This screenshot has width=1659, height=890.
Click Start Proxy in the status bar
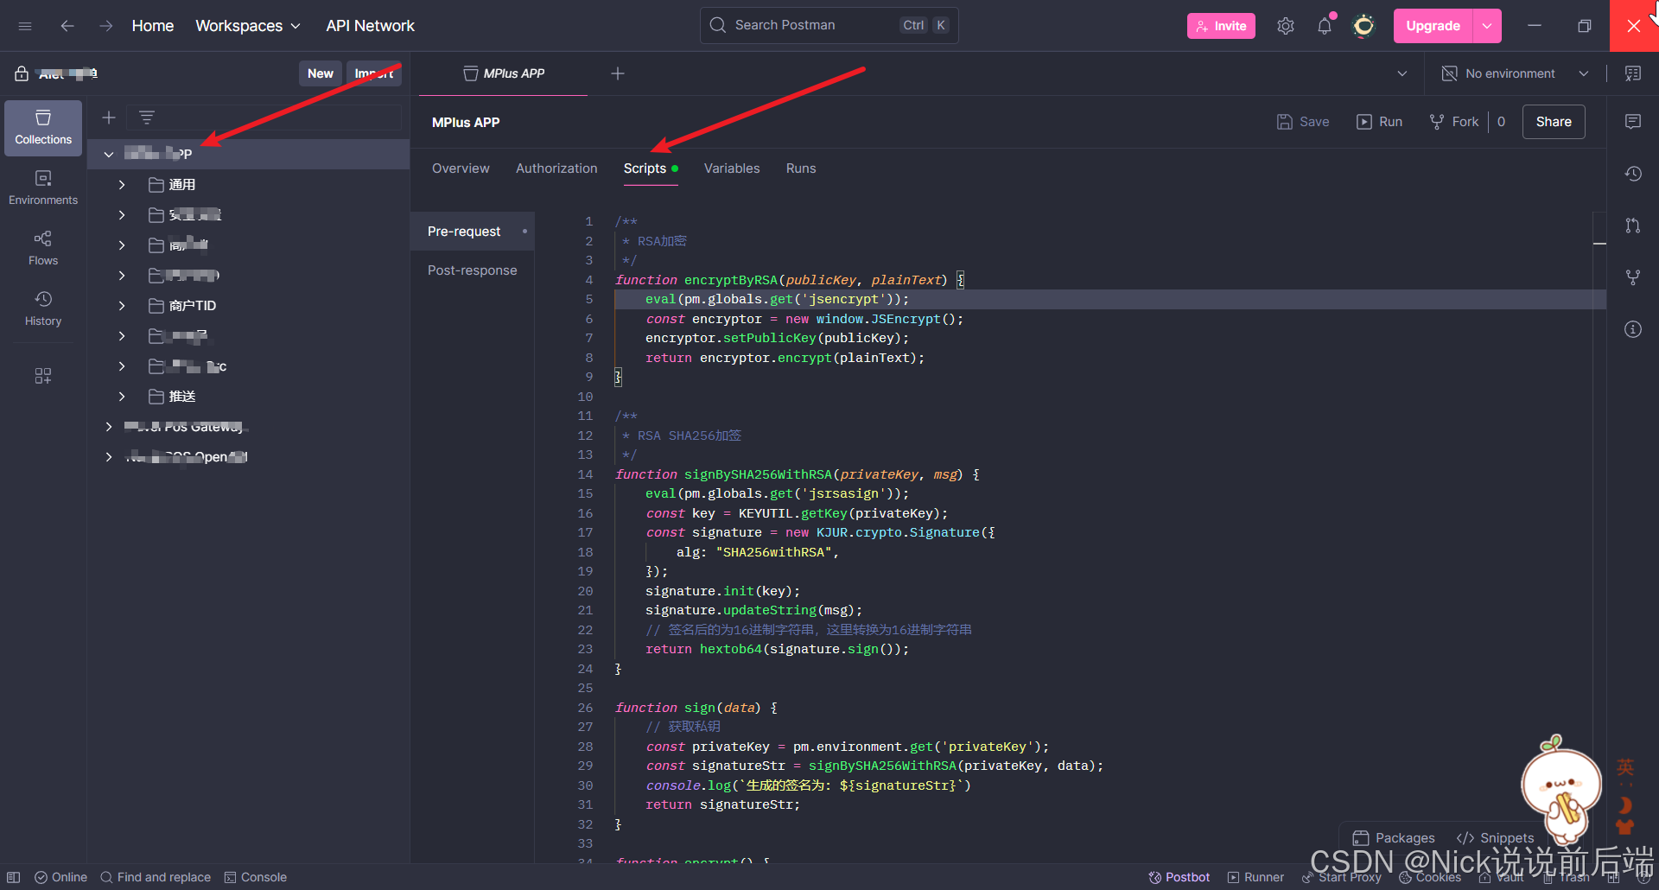1342,877
